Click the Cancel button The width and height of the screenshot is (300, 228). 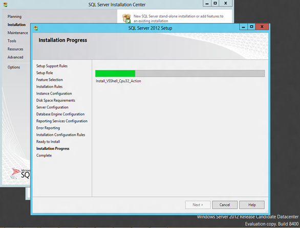pyautogui.click(x=225, y=205)
